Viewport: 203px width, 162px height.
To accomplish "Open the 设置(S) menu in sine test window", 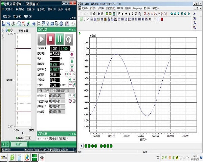I will point(30,9).
